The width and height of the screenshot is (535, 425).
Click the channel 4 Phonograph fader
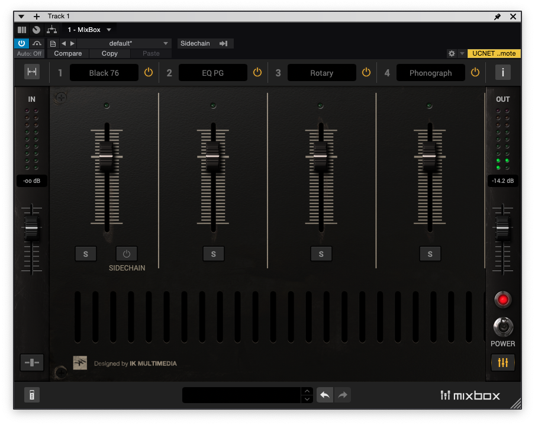pyautogui.click(x=429, y=156)
